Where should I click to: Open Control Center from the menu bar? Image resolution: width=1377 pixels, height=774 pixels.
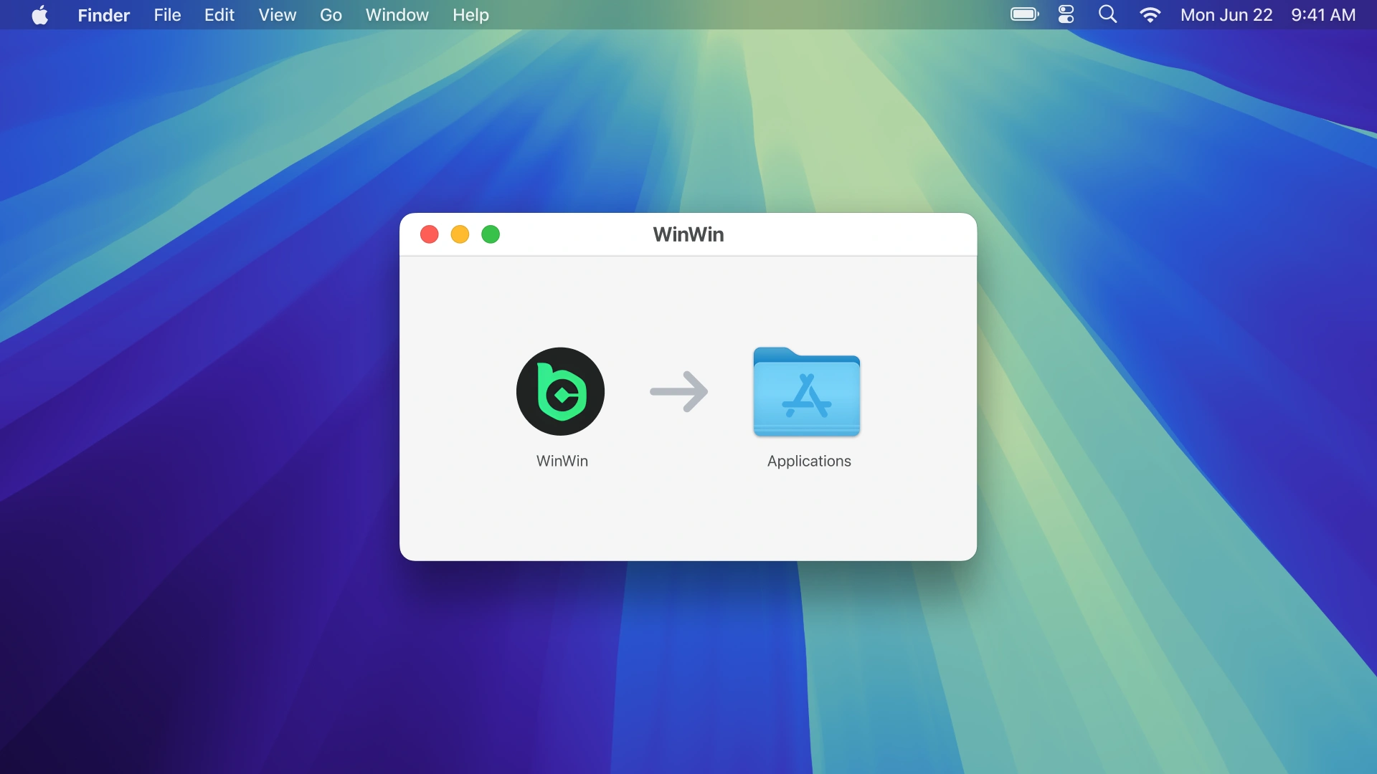(1066, 14)
